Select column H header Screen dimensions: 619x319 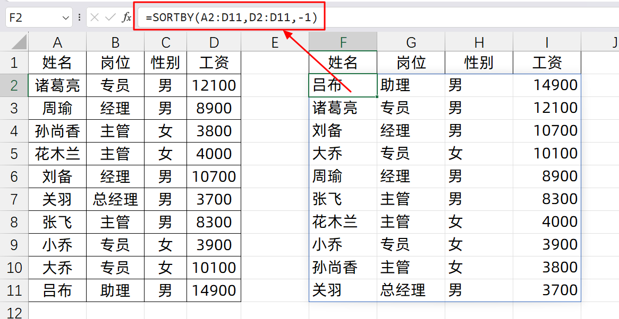[x=479, y=42]
